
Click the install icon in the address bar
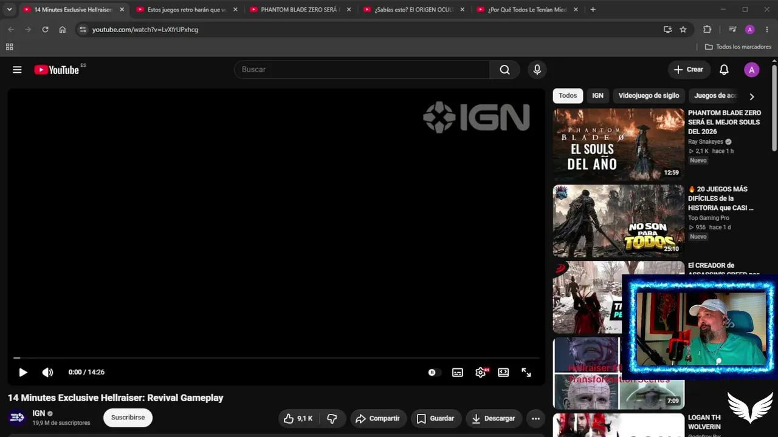tap(667, 30)
